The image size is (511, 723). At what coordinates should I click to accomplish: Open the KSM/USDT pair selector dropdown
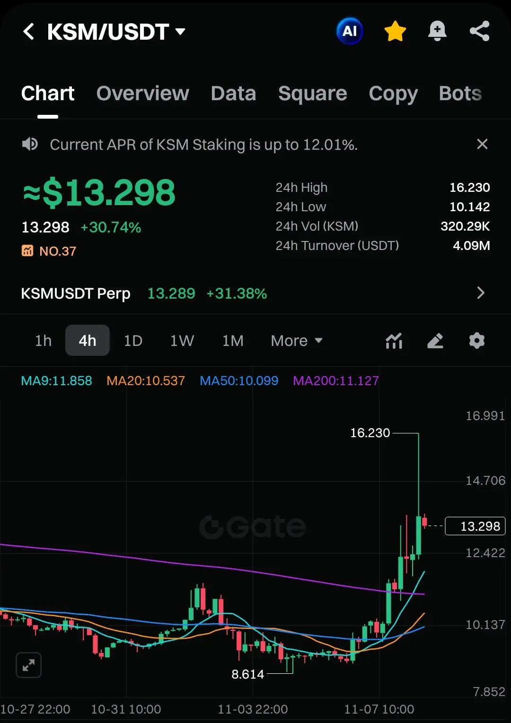tap(116, 32)
